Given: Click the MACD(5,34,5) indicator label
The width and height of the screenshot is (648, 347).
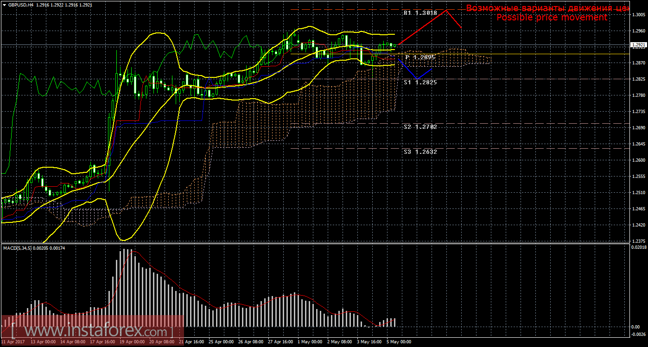Looking at the screenshot, I should click(x=19, y=249).
